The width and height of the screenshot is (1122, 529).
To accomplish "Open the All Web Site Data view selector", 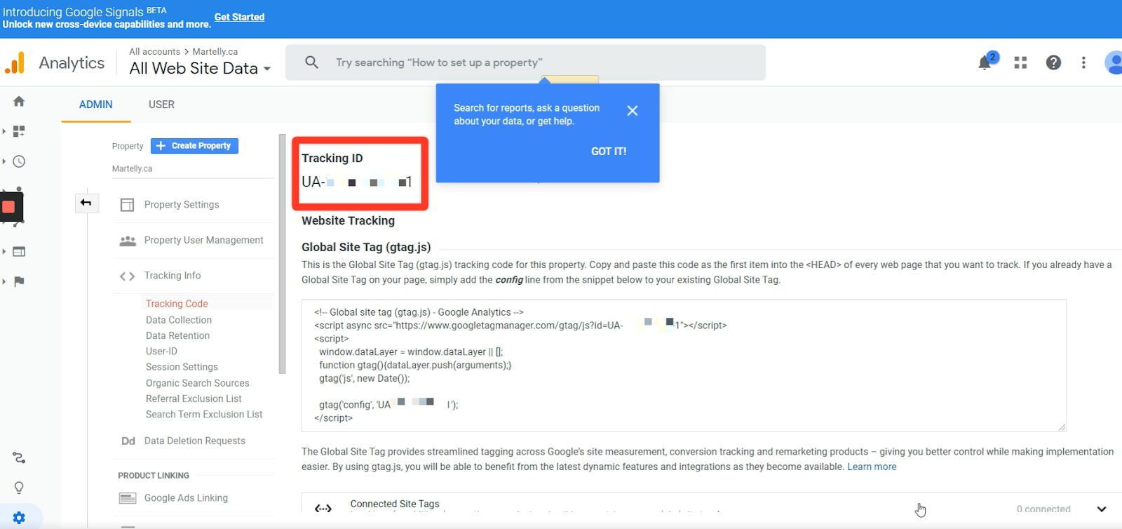I will [200, 68].
